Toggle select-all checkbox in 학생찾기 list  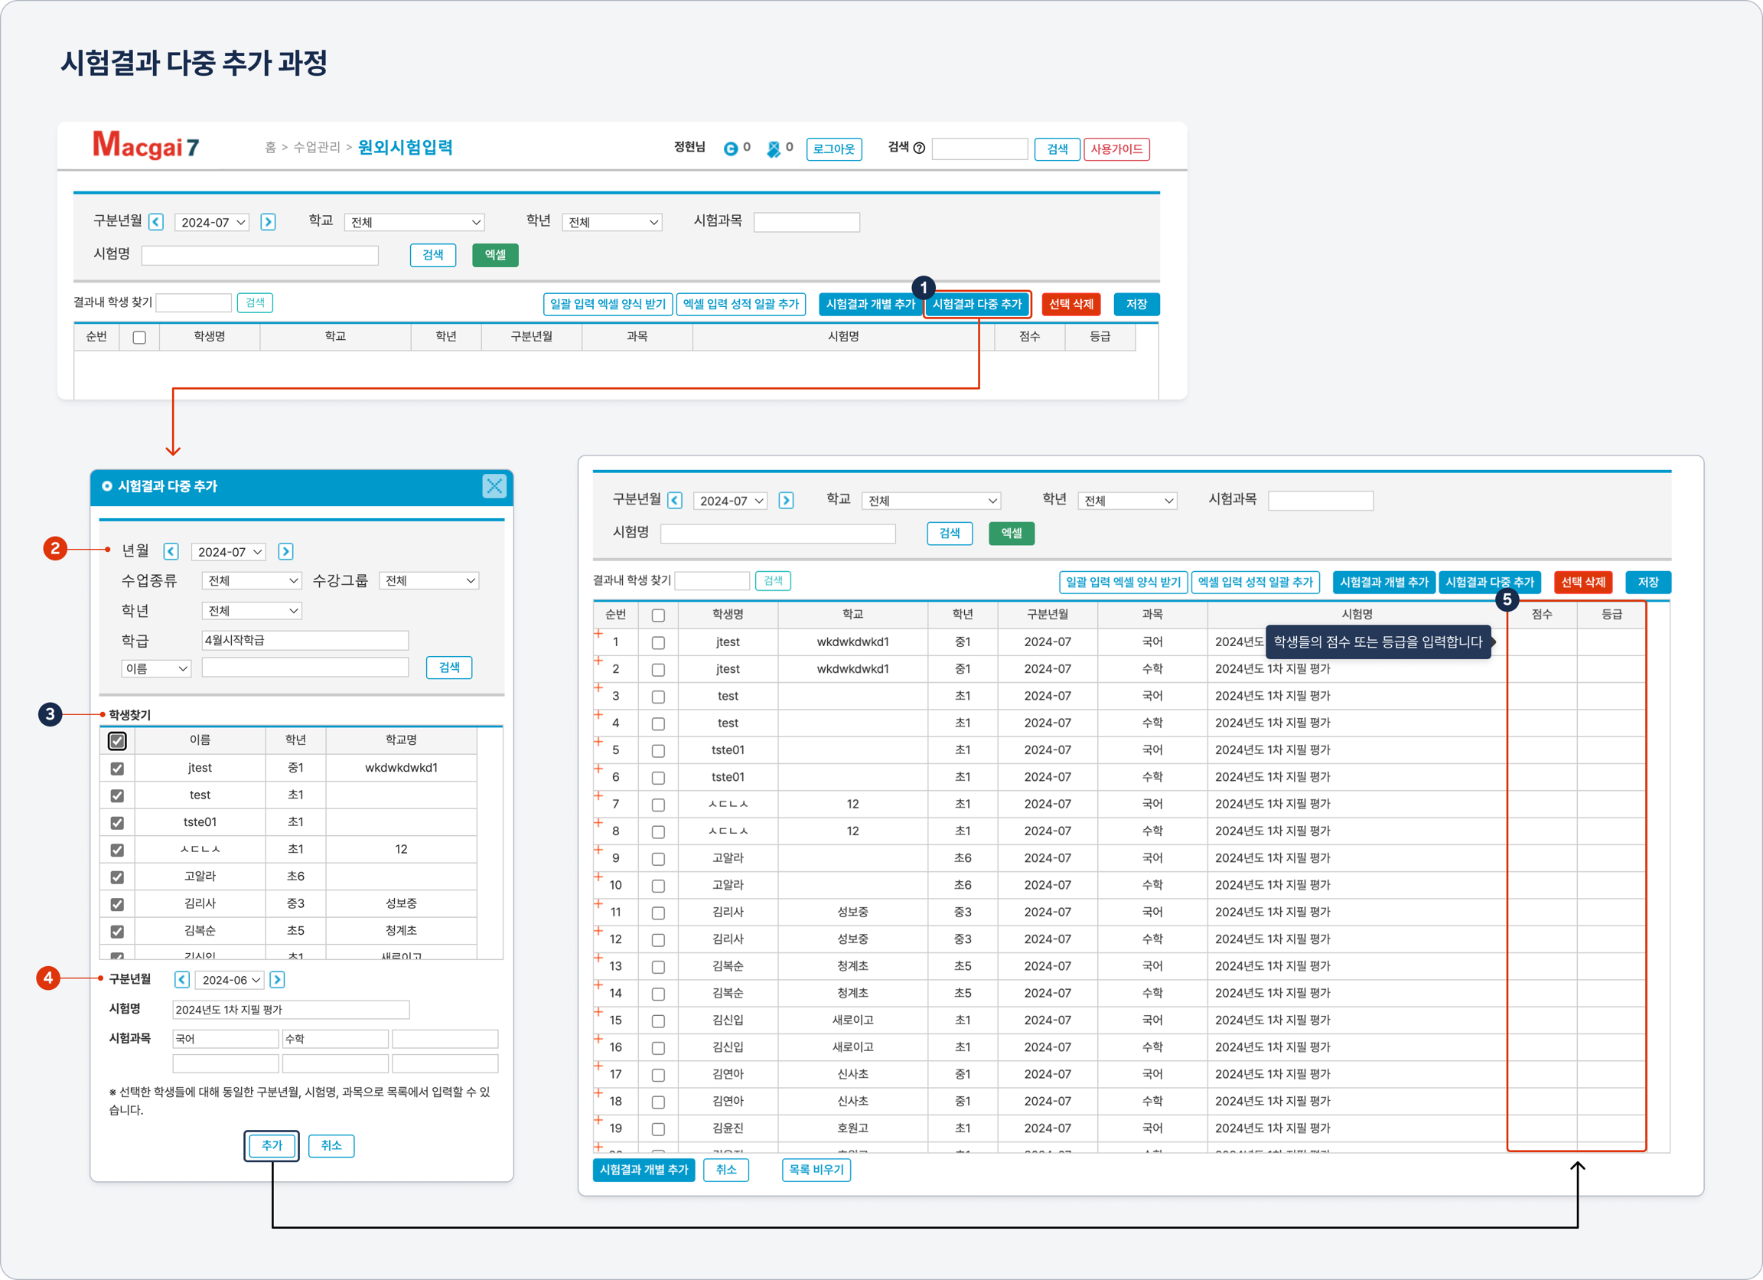[x=117, y=741]
